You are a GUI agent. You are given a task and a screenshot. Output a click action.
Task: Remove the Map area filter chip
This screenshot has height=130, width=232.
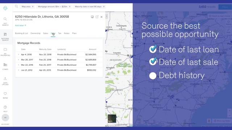point(33,6)
